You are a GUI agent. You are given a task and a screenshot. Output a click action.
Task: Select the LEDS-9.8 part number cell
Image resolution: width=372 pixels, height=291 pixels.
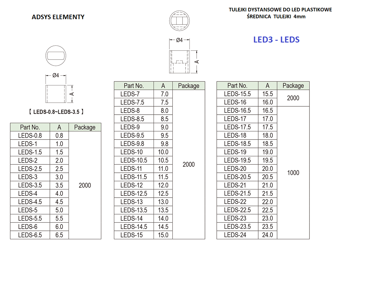coord(134,144)
